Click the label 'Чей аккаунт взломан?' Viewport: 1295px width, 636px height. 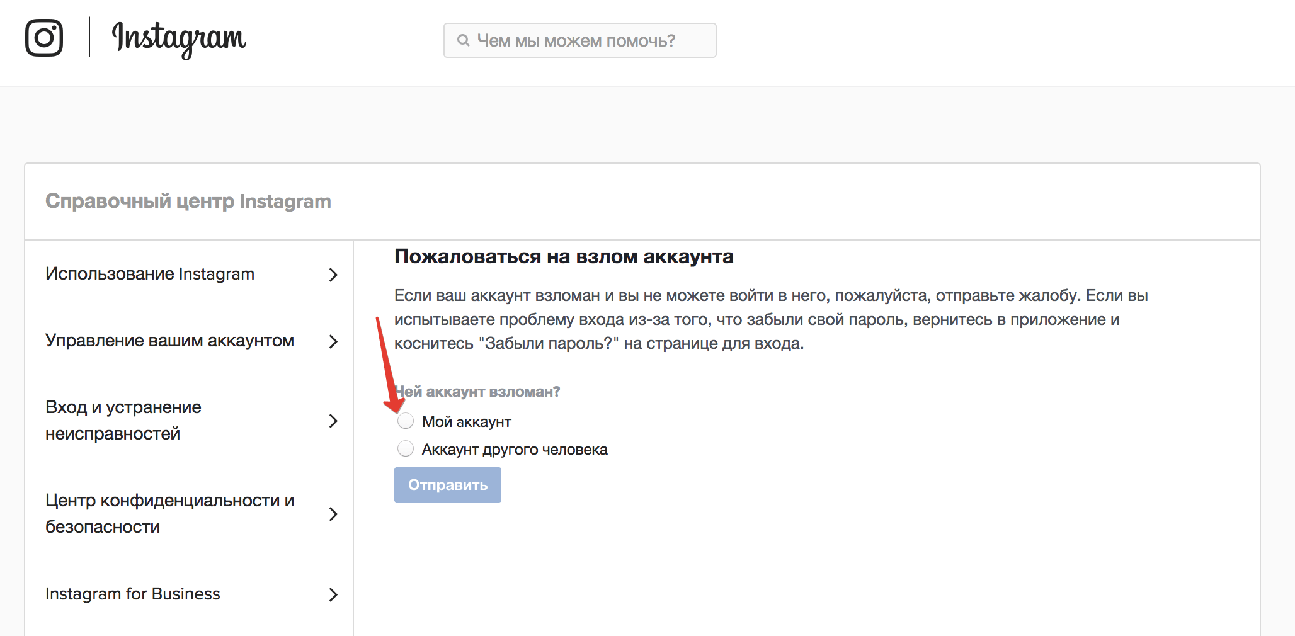tap(477, 392)
